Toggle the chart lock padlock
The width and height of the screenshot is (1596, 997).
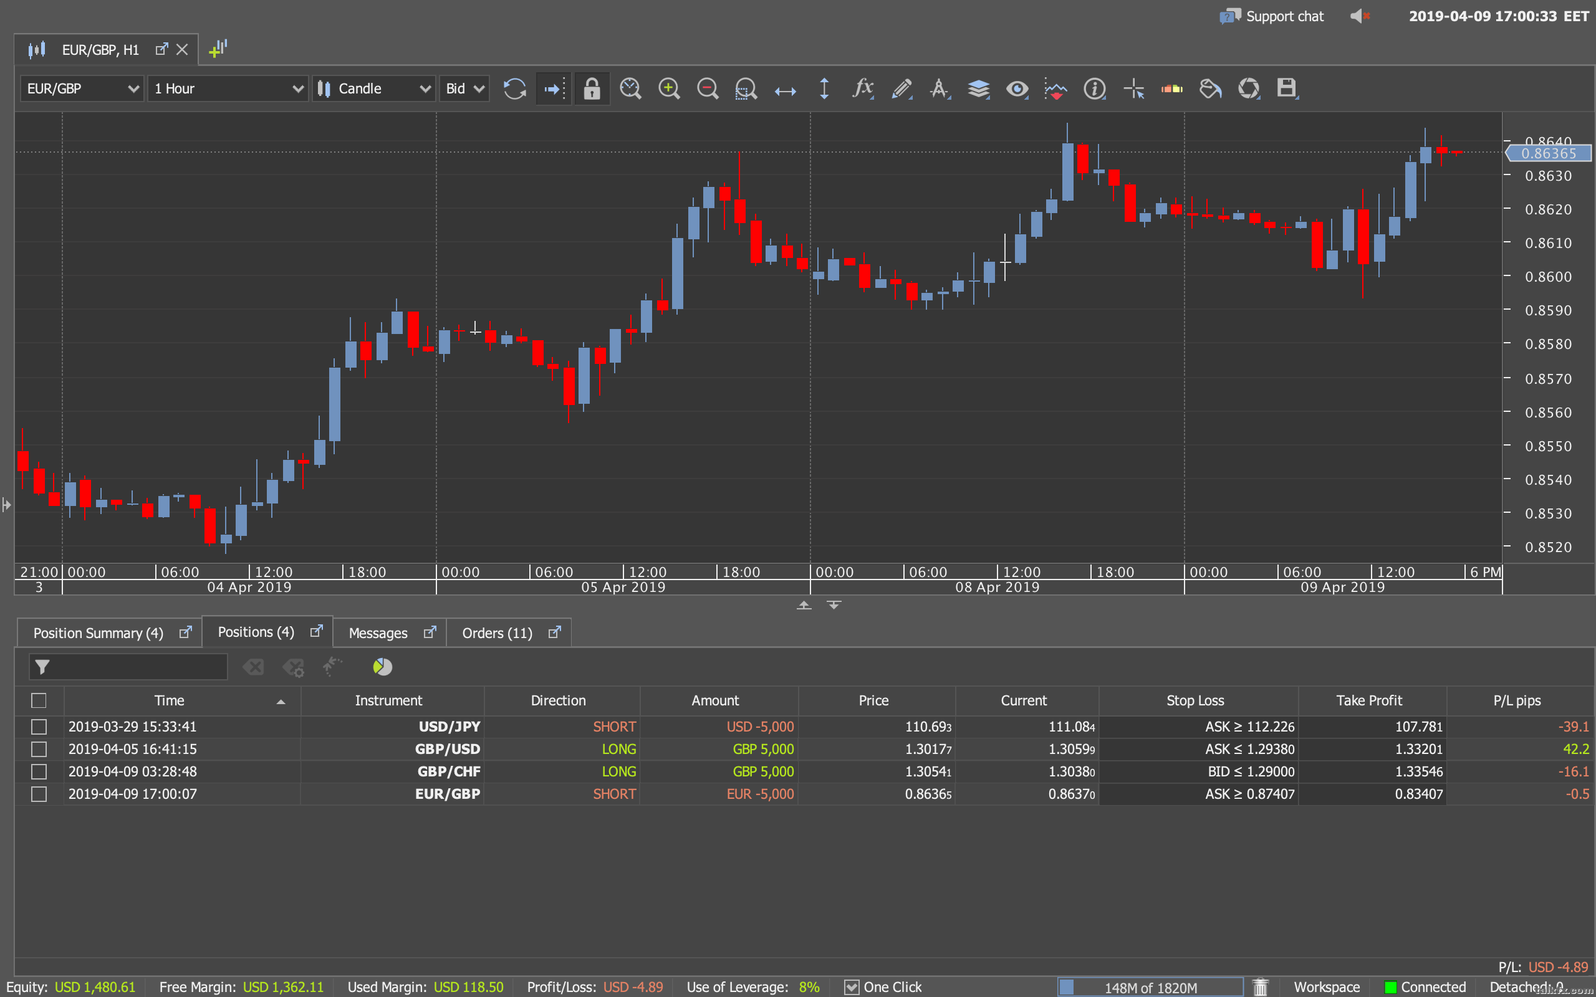pyautogui.click(x=592, y=88)
